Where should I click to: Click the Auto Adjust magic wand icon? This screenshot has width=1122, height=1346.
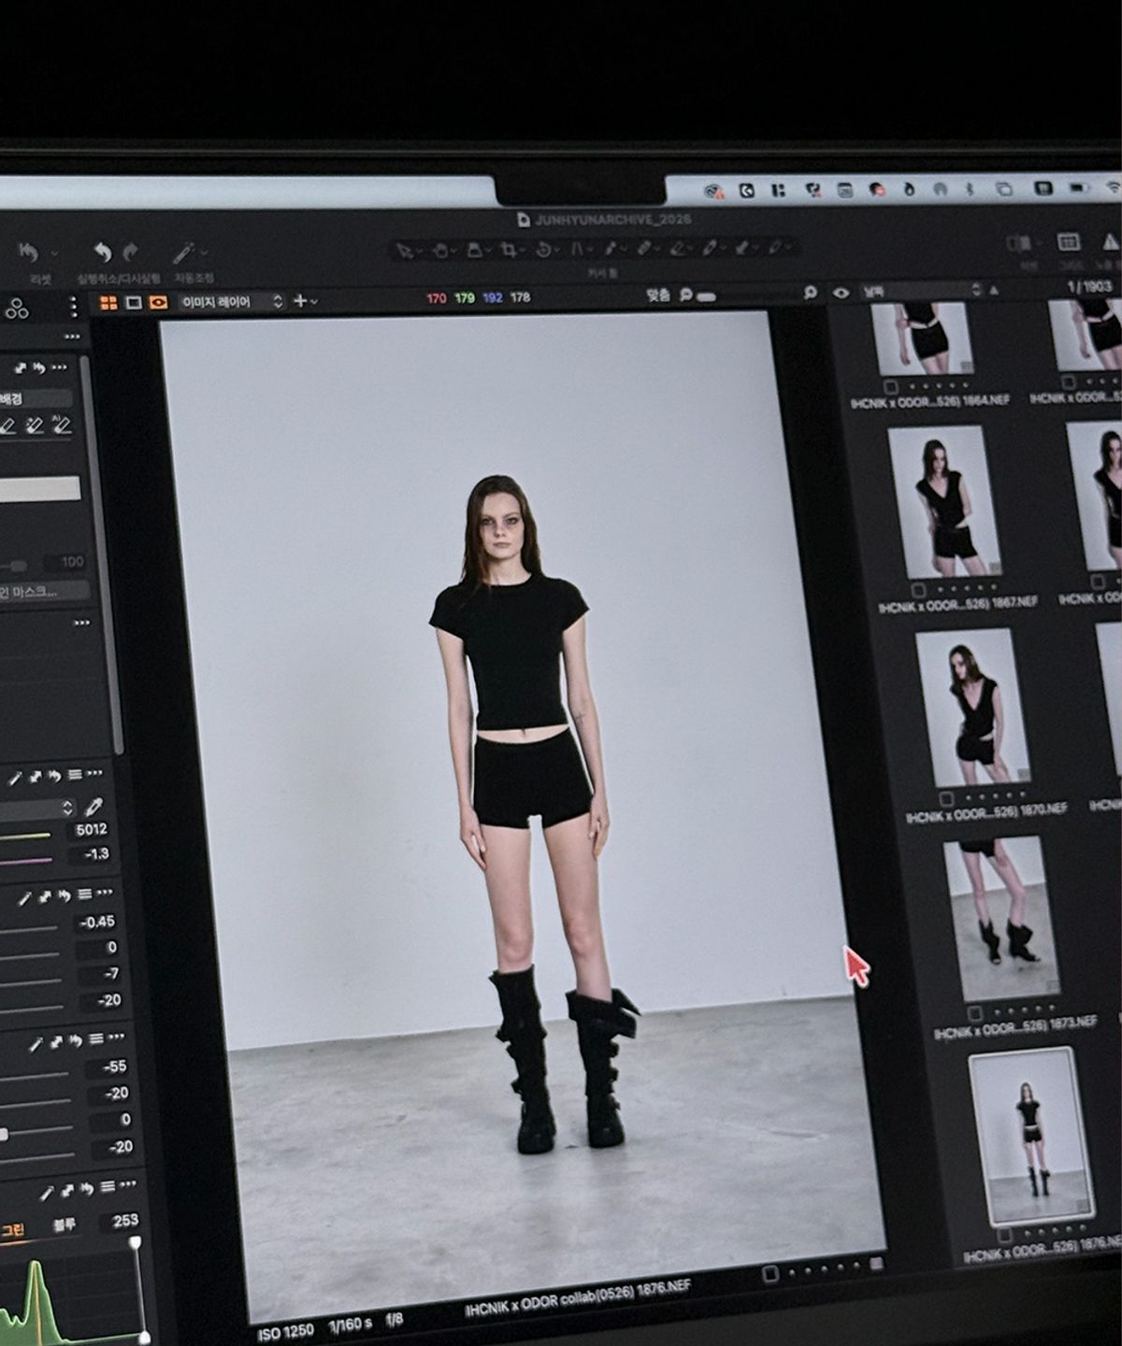[184, 251]
